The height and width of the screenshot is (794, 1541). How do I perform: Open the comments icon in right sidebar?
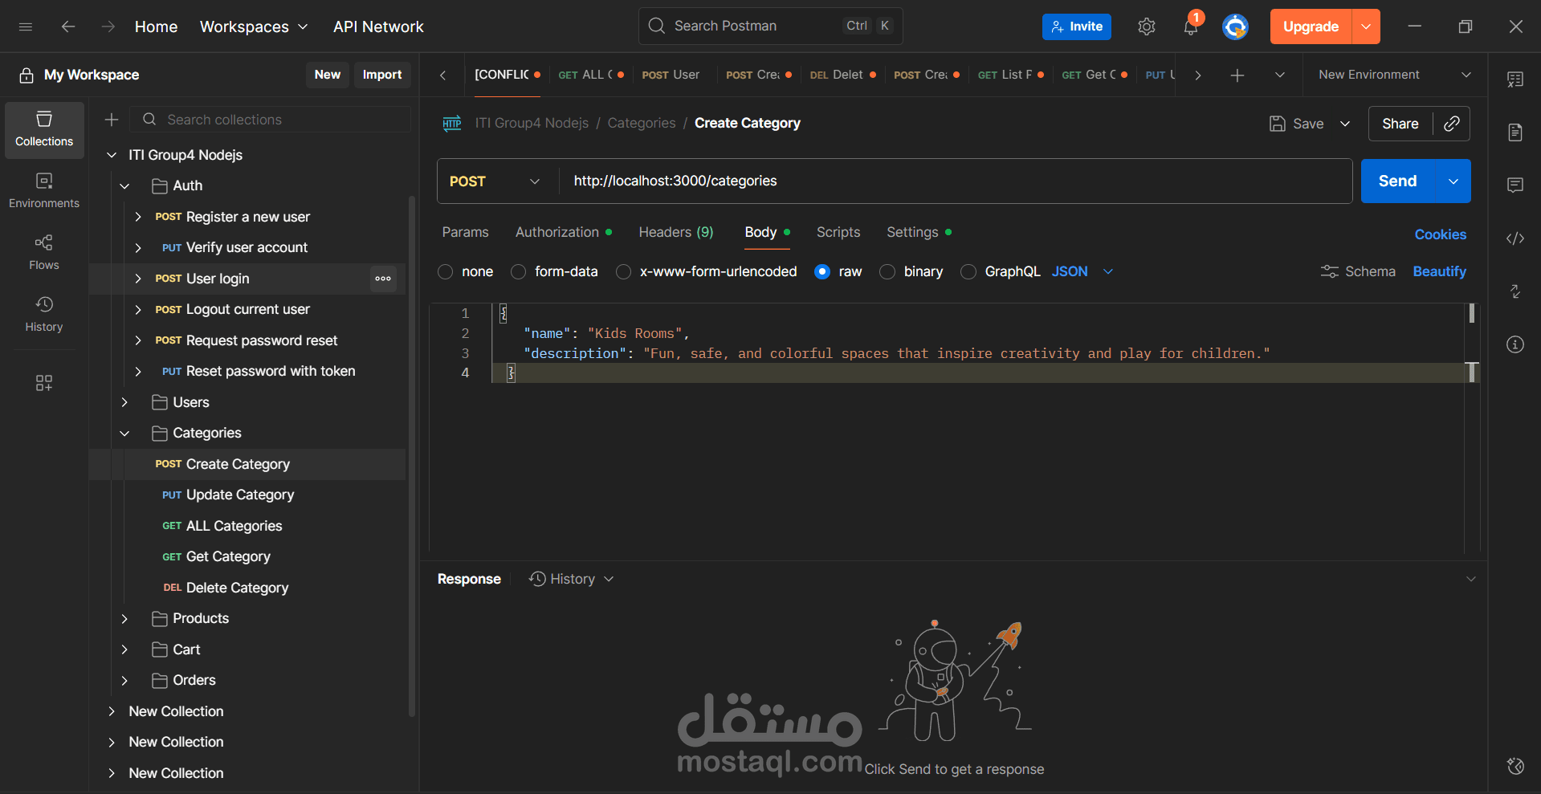coord(1515,185)
